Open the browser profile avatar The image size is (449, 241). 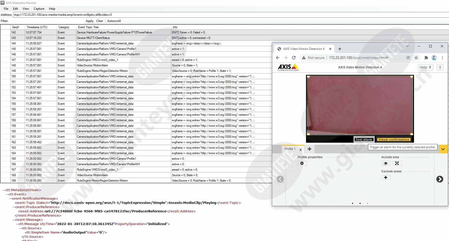[x=434, y=58]
